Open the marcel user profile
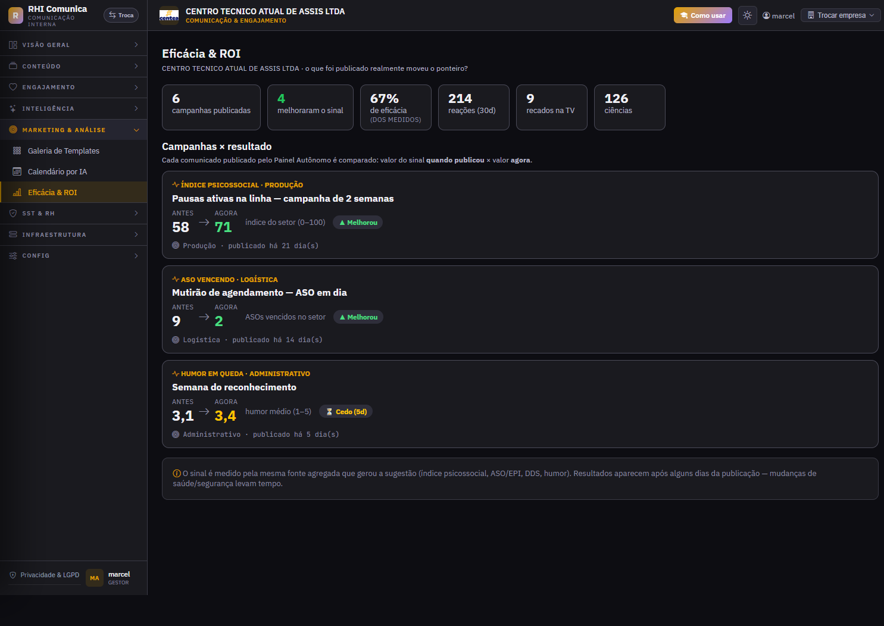 (779, 15)
